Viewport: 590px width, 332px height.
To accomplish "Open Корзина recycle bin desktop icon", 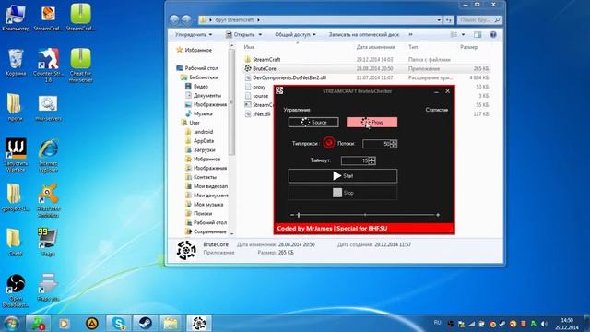I will [x=16, y=63].
